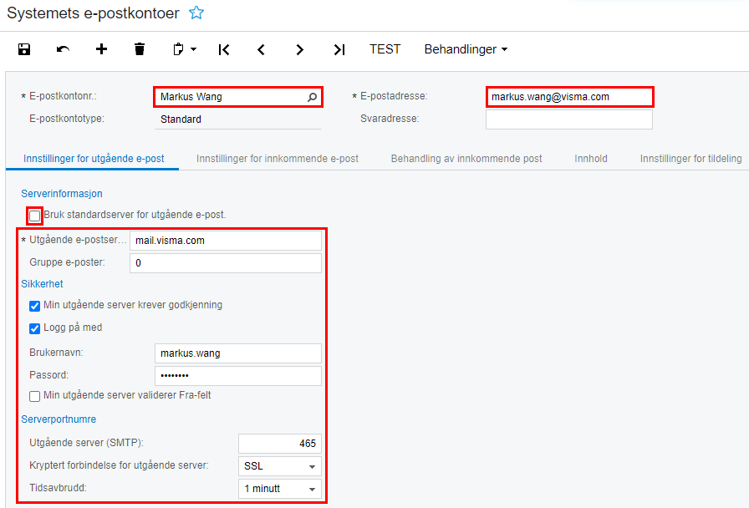
Task: Open the Behandlinger dropdown menu
Action: [466, 49]
